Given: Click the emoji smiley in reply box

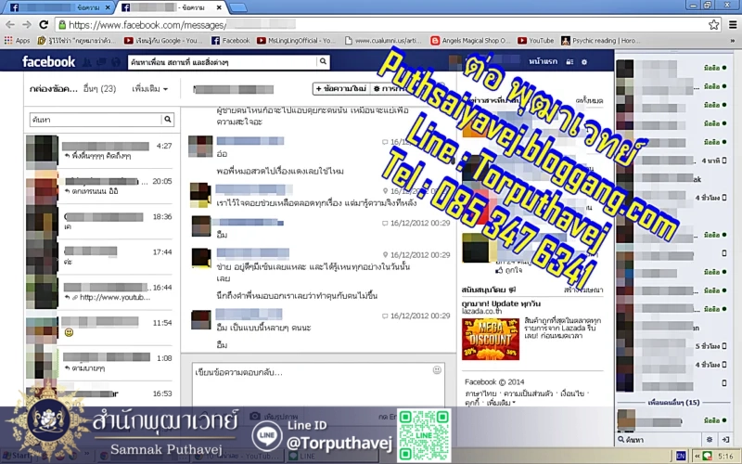Looking at the screenshot, I should click(x=437, y=370).
